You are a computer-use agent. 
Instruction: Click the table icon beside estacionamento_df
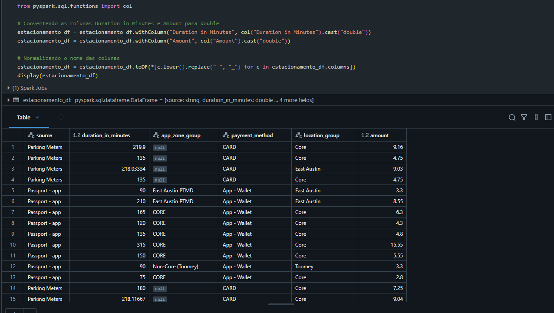point(16,100)
